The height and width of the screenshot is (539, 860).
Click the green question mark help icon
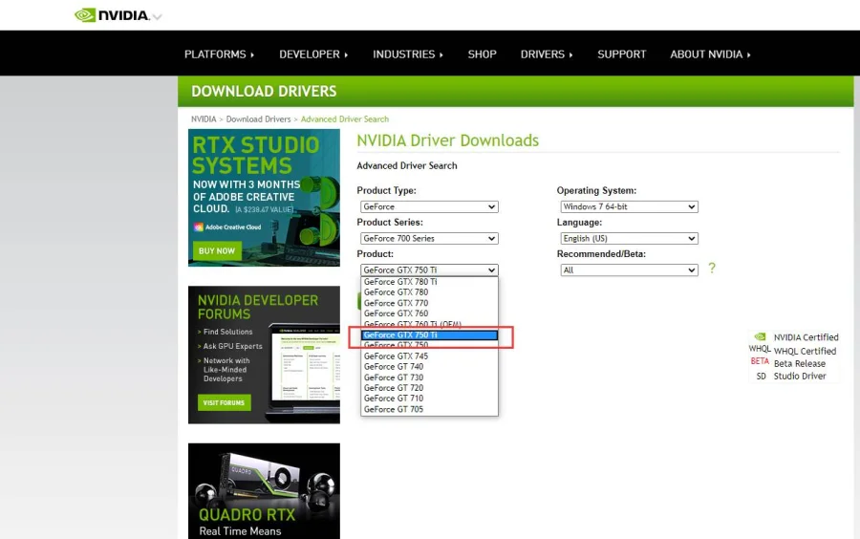[x=711, y=269]
